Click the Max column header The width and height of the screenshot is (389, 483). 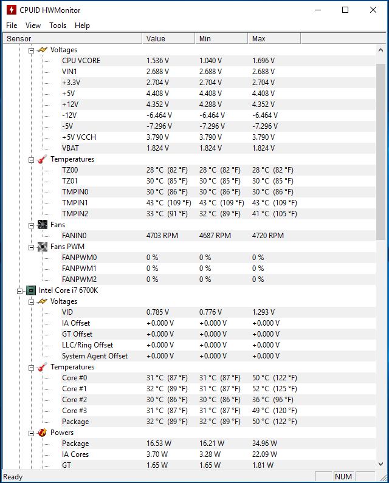click(274, 38)
